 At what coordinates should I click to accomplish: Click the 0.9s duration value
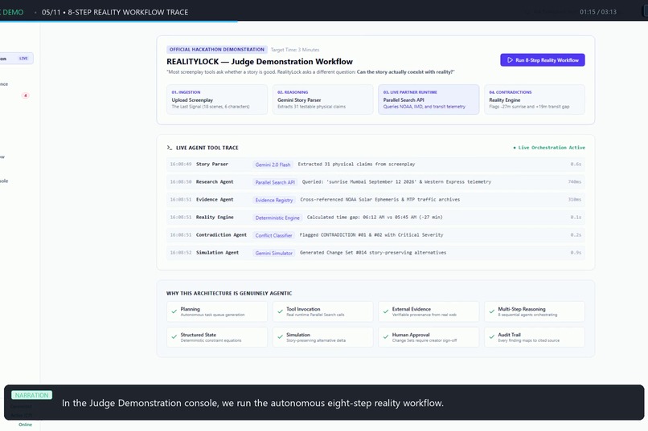point(576,253)
